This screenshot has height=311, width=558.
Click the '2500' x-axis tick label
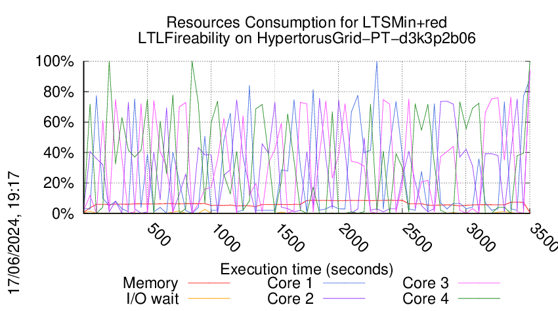click(x=417, y=238)
